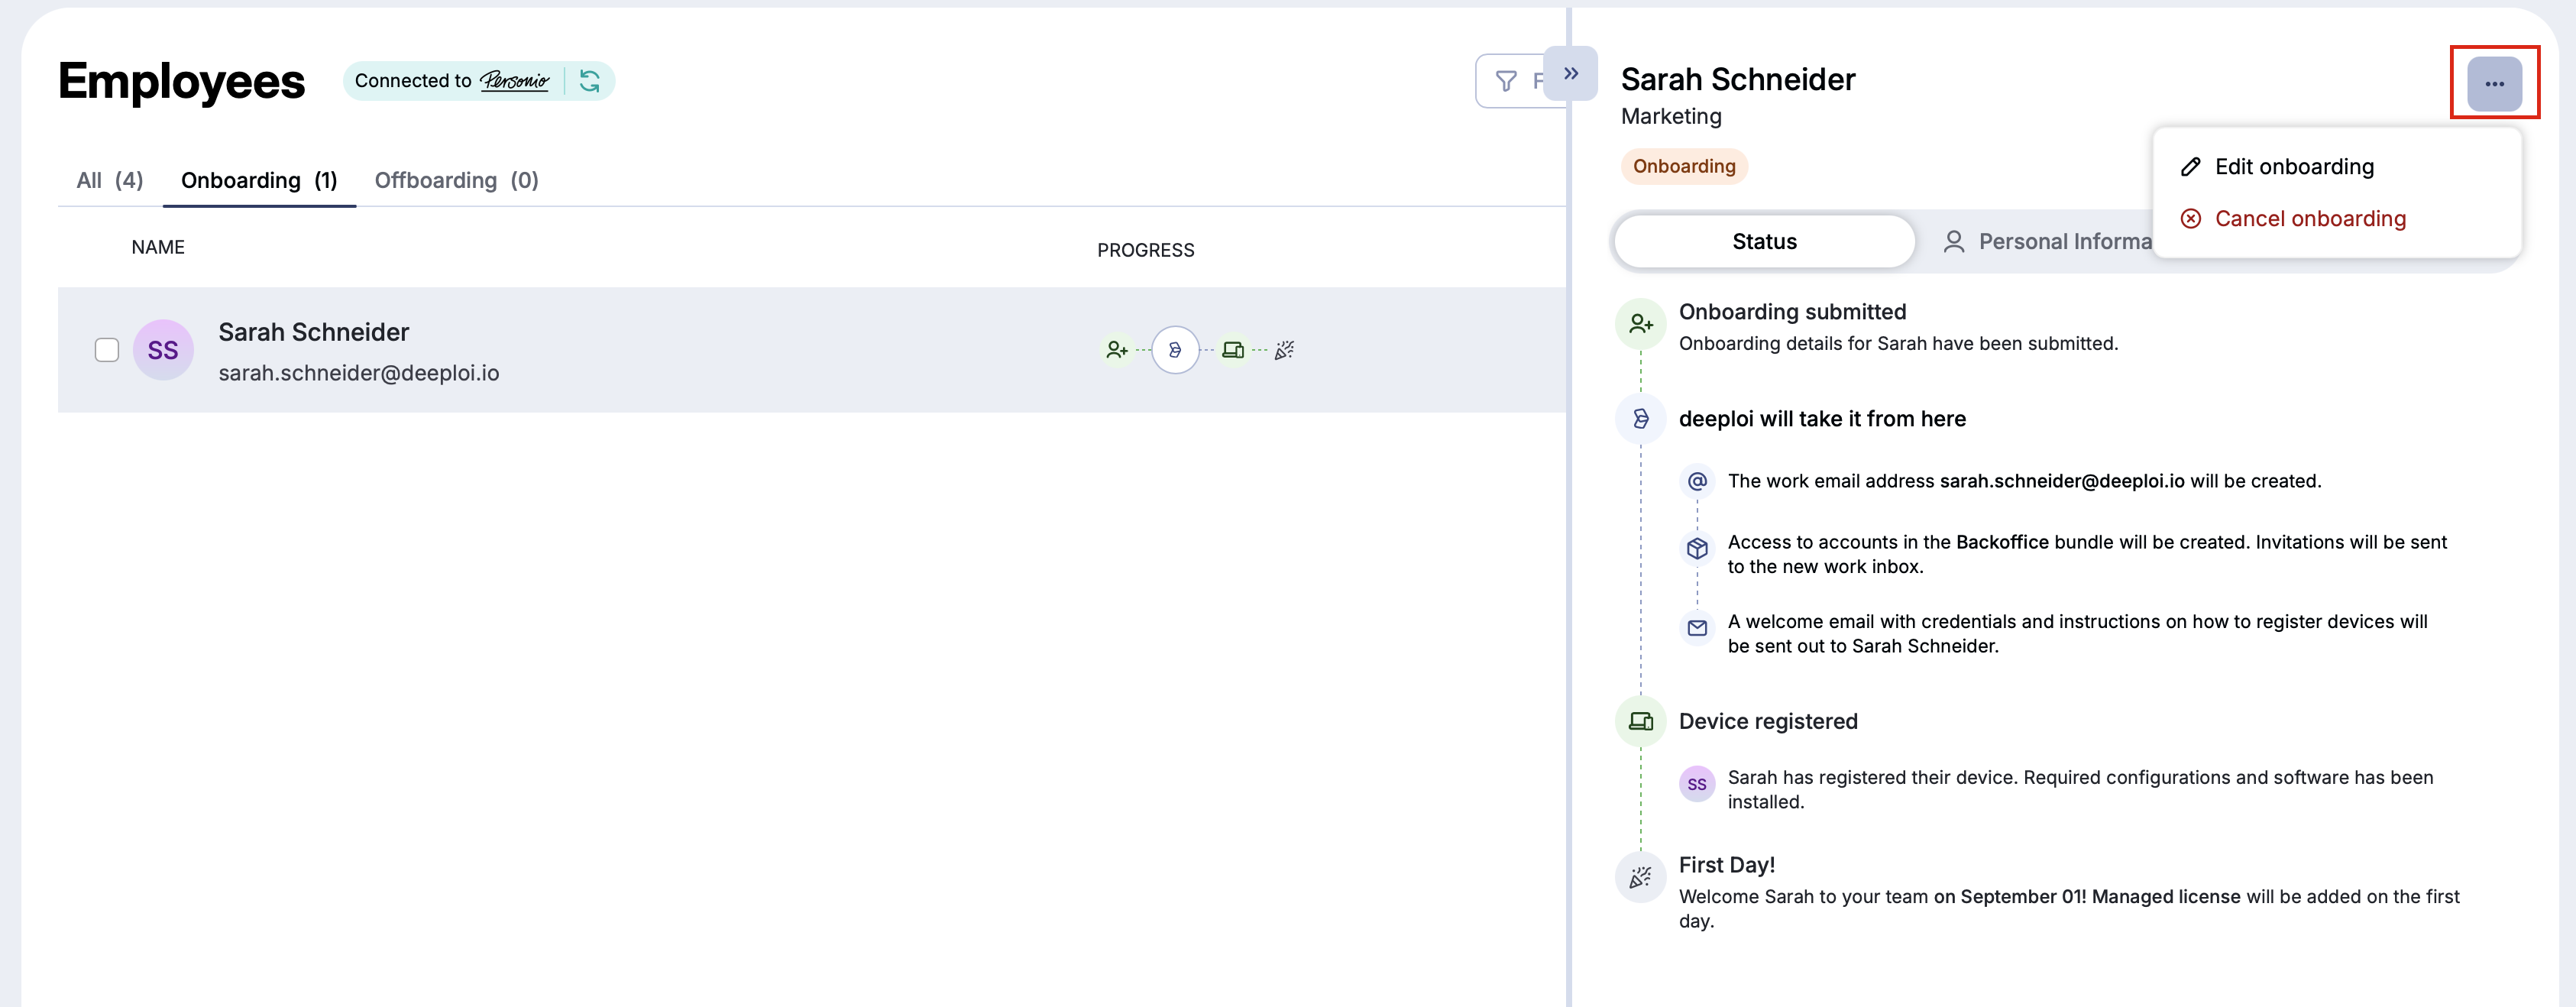Click the @ work email icon
Image resolution: width=2576 pixels, height=1007 pixels.
point(1697,481)
